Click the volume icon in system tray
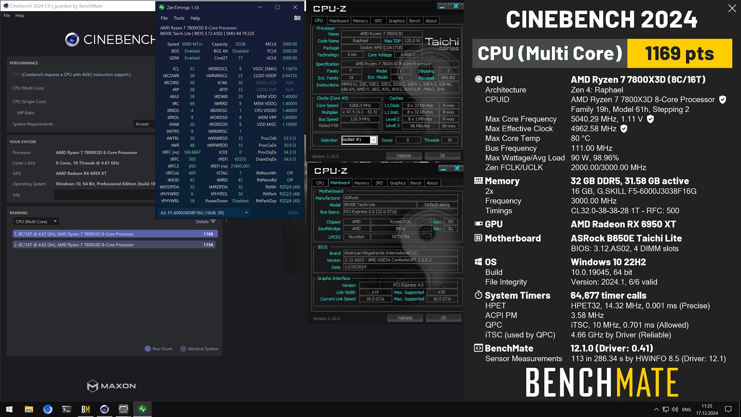The width and height of the screenshot is (741, 417). click(674, 409)
